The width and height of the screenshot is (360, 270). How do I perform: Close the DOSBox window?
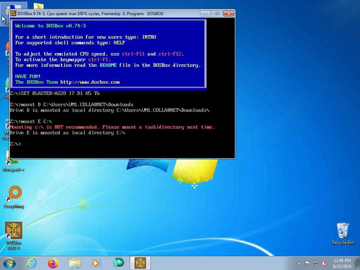pos(229,14)
